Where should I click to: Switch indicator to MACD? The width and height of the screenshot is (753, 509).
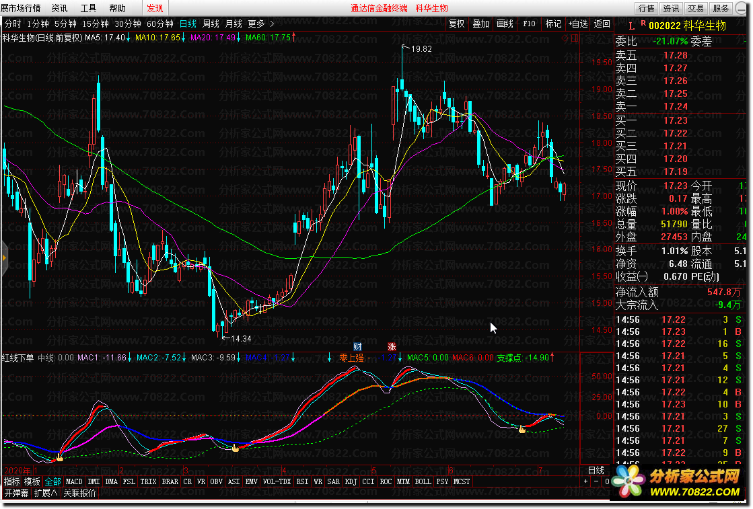pos(74,481)
